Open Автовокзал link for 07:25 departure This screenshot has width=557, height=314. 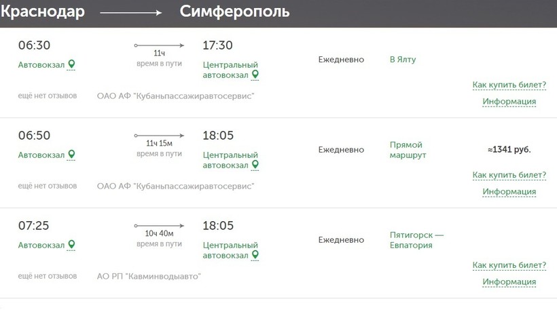(x=41, y=245)
